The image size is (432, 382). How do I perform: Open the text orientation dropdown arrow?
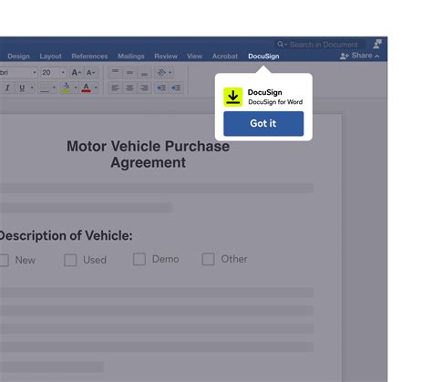click(x=170, y=72)
